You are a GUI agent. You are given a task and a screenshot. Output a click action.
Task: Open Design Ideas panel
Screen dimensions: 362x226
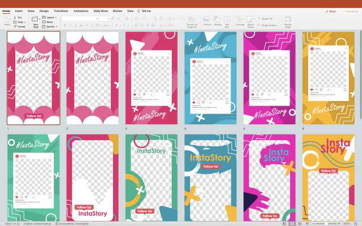pyautogui.click(x=288, y=20)
